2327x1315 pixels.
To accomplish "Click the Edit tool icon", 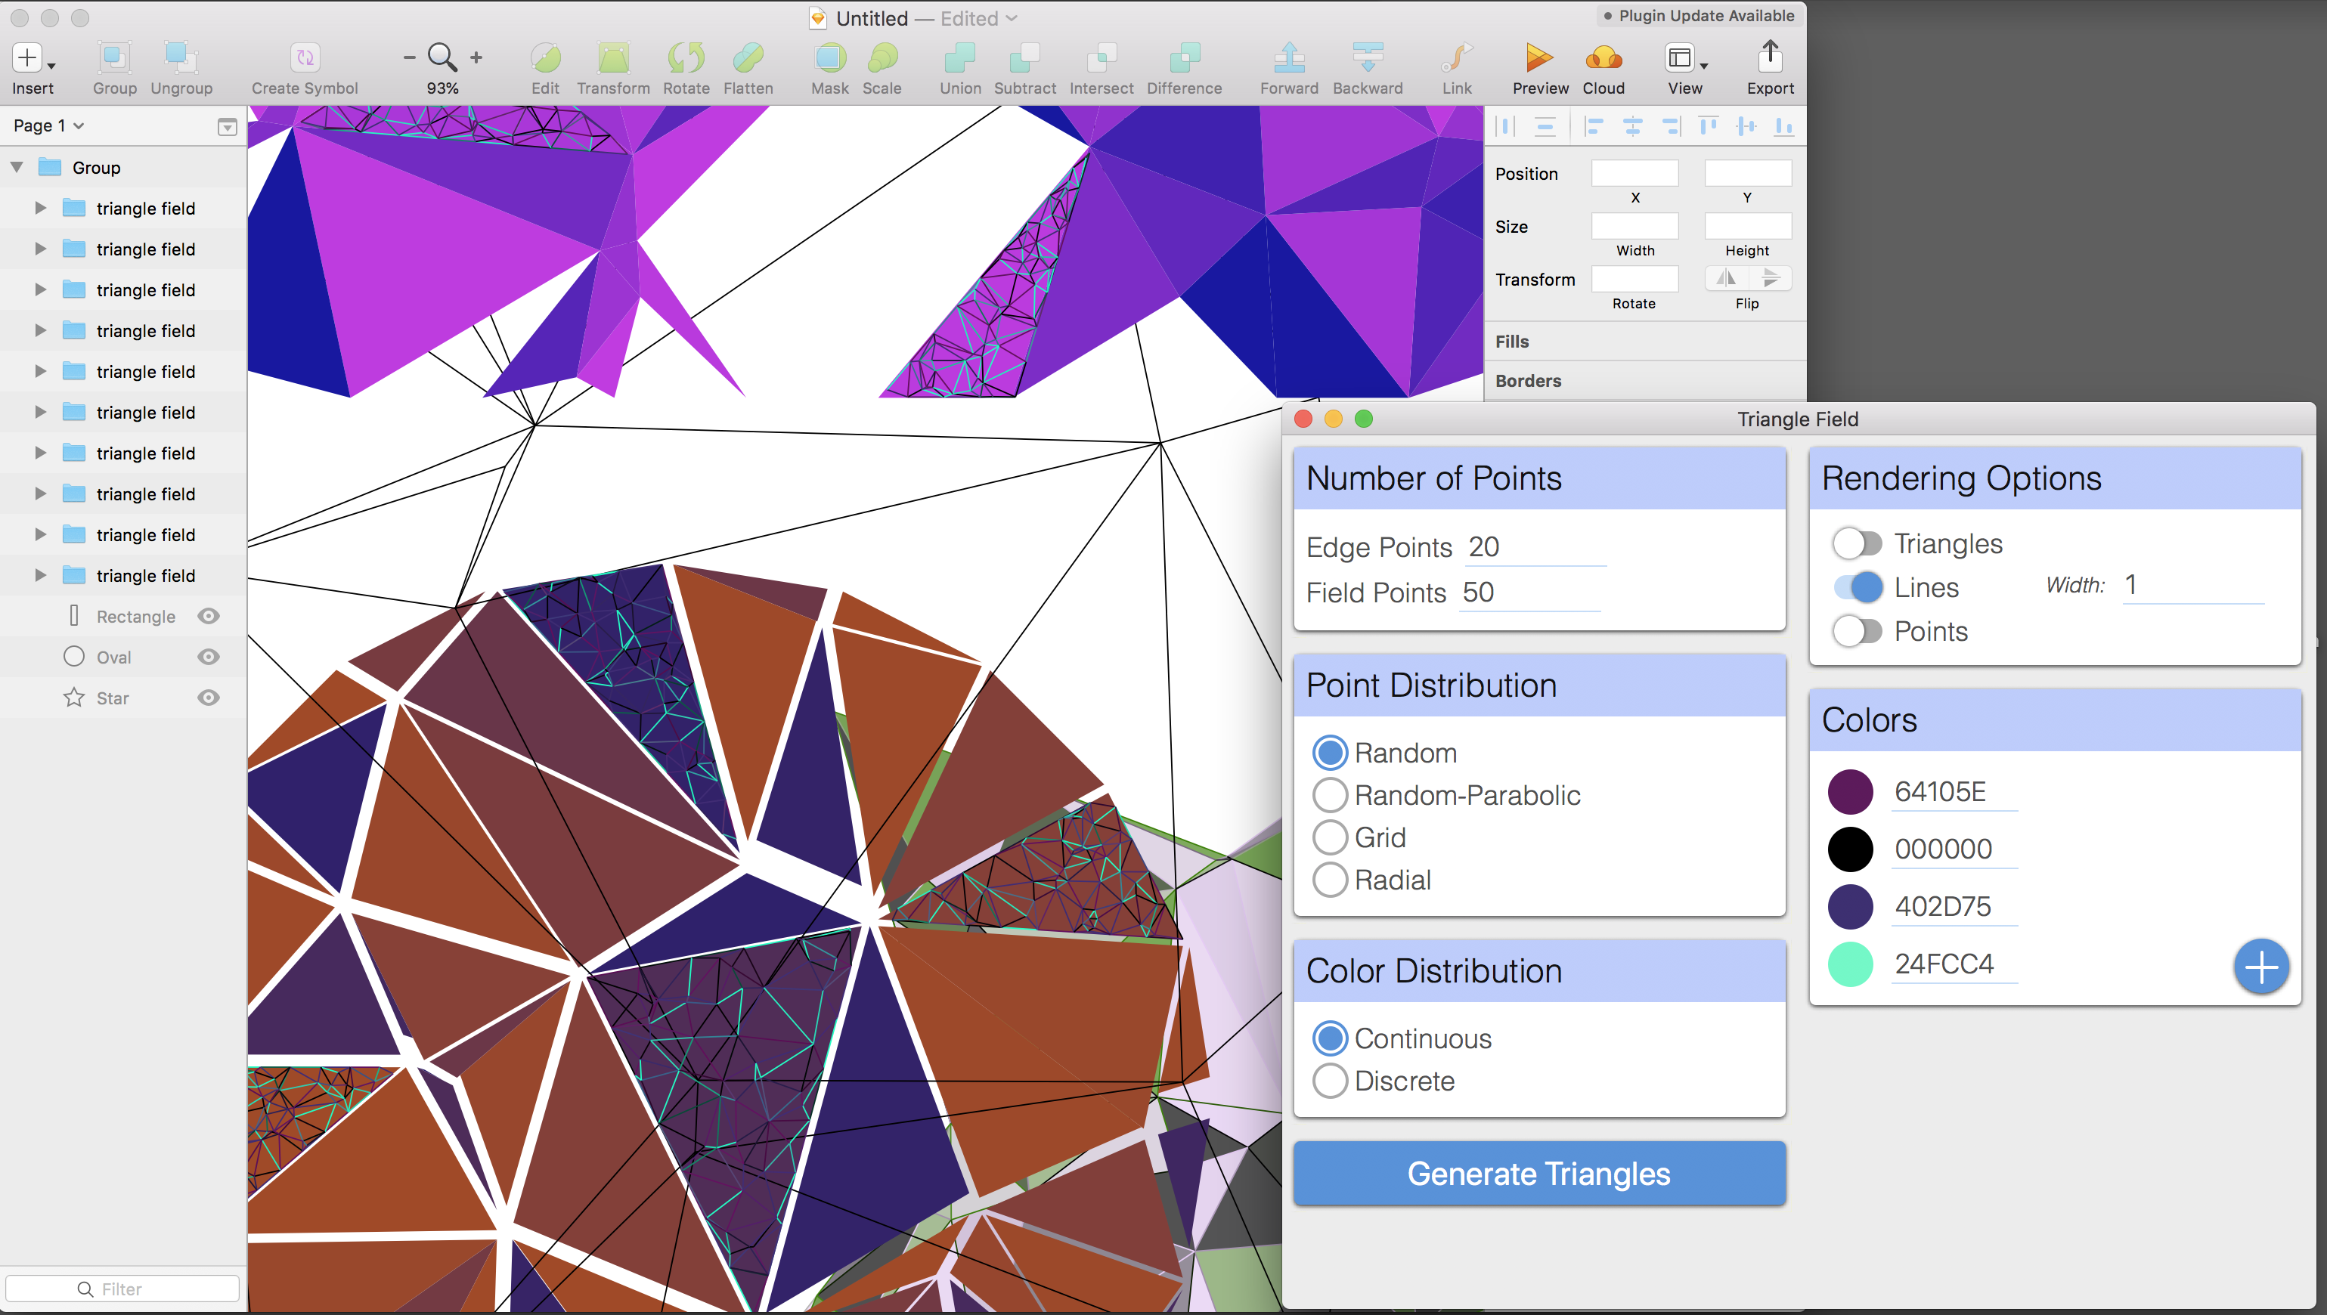I will (545, 57).
